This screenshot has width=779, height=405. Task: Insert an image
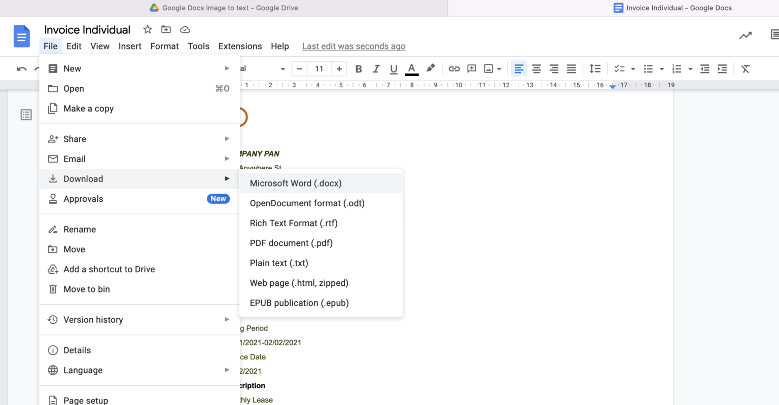tap(488, 68)
